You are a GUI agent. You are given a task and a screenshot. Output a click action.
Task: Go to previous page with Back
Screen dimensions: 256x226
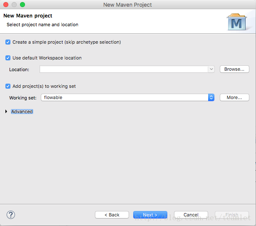coord(112,215)
